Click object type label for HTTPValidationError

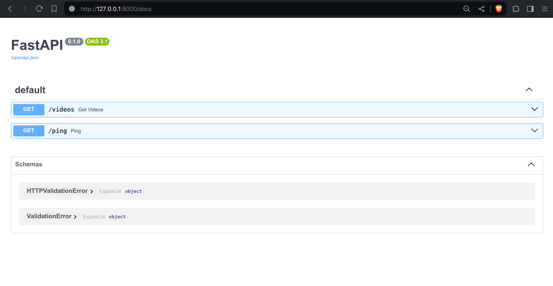[x=133, y=191]
